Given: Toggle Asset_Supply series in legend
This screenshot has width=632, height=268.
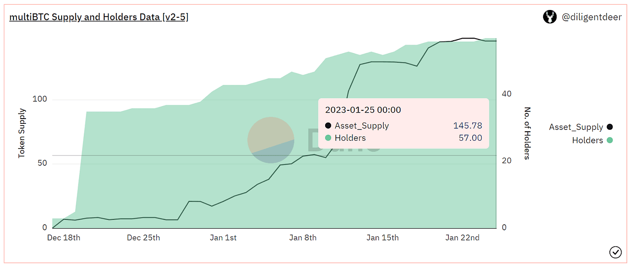Looking at the screenshot, I should tap(576, 127).
